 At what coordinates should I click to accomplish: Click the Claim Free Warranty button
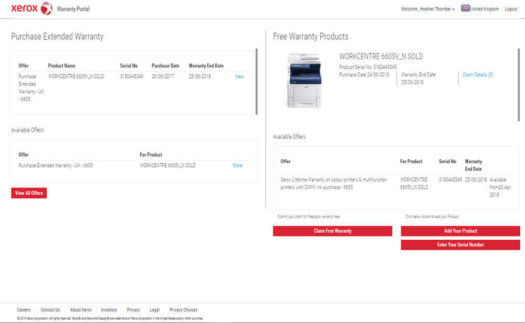click(x=332, y=231)
